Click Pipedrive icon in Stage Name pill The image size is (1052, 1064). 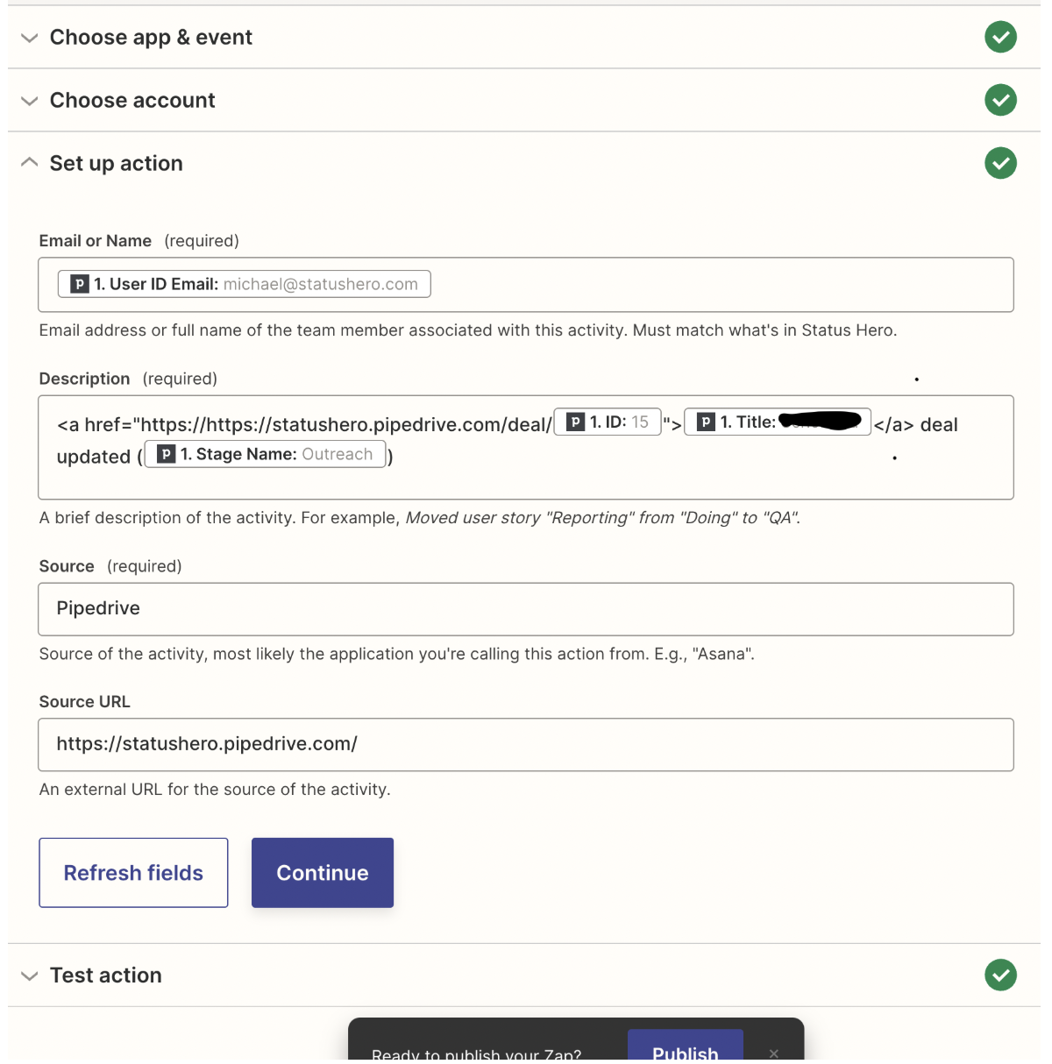pos(166,454)
